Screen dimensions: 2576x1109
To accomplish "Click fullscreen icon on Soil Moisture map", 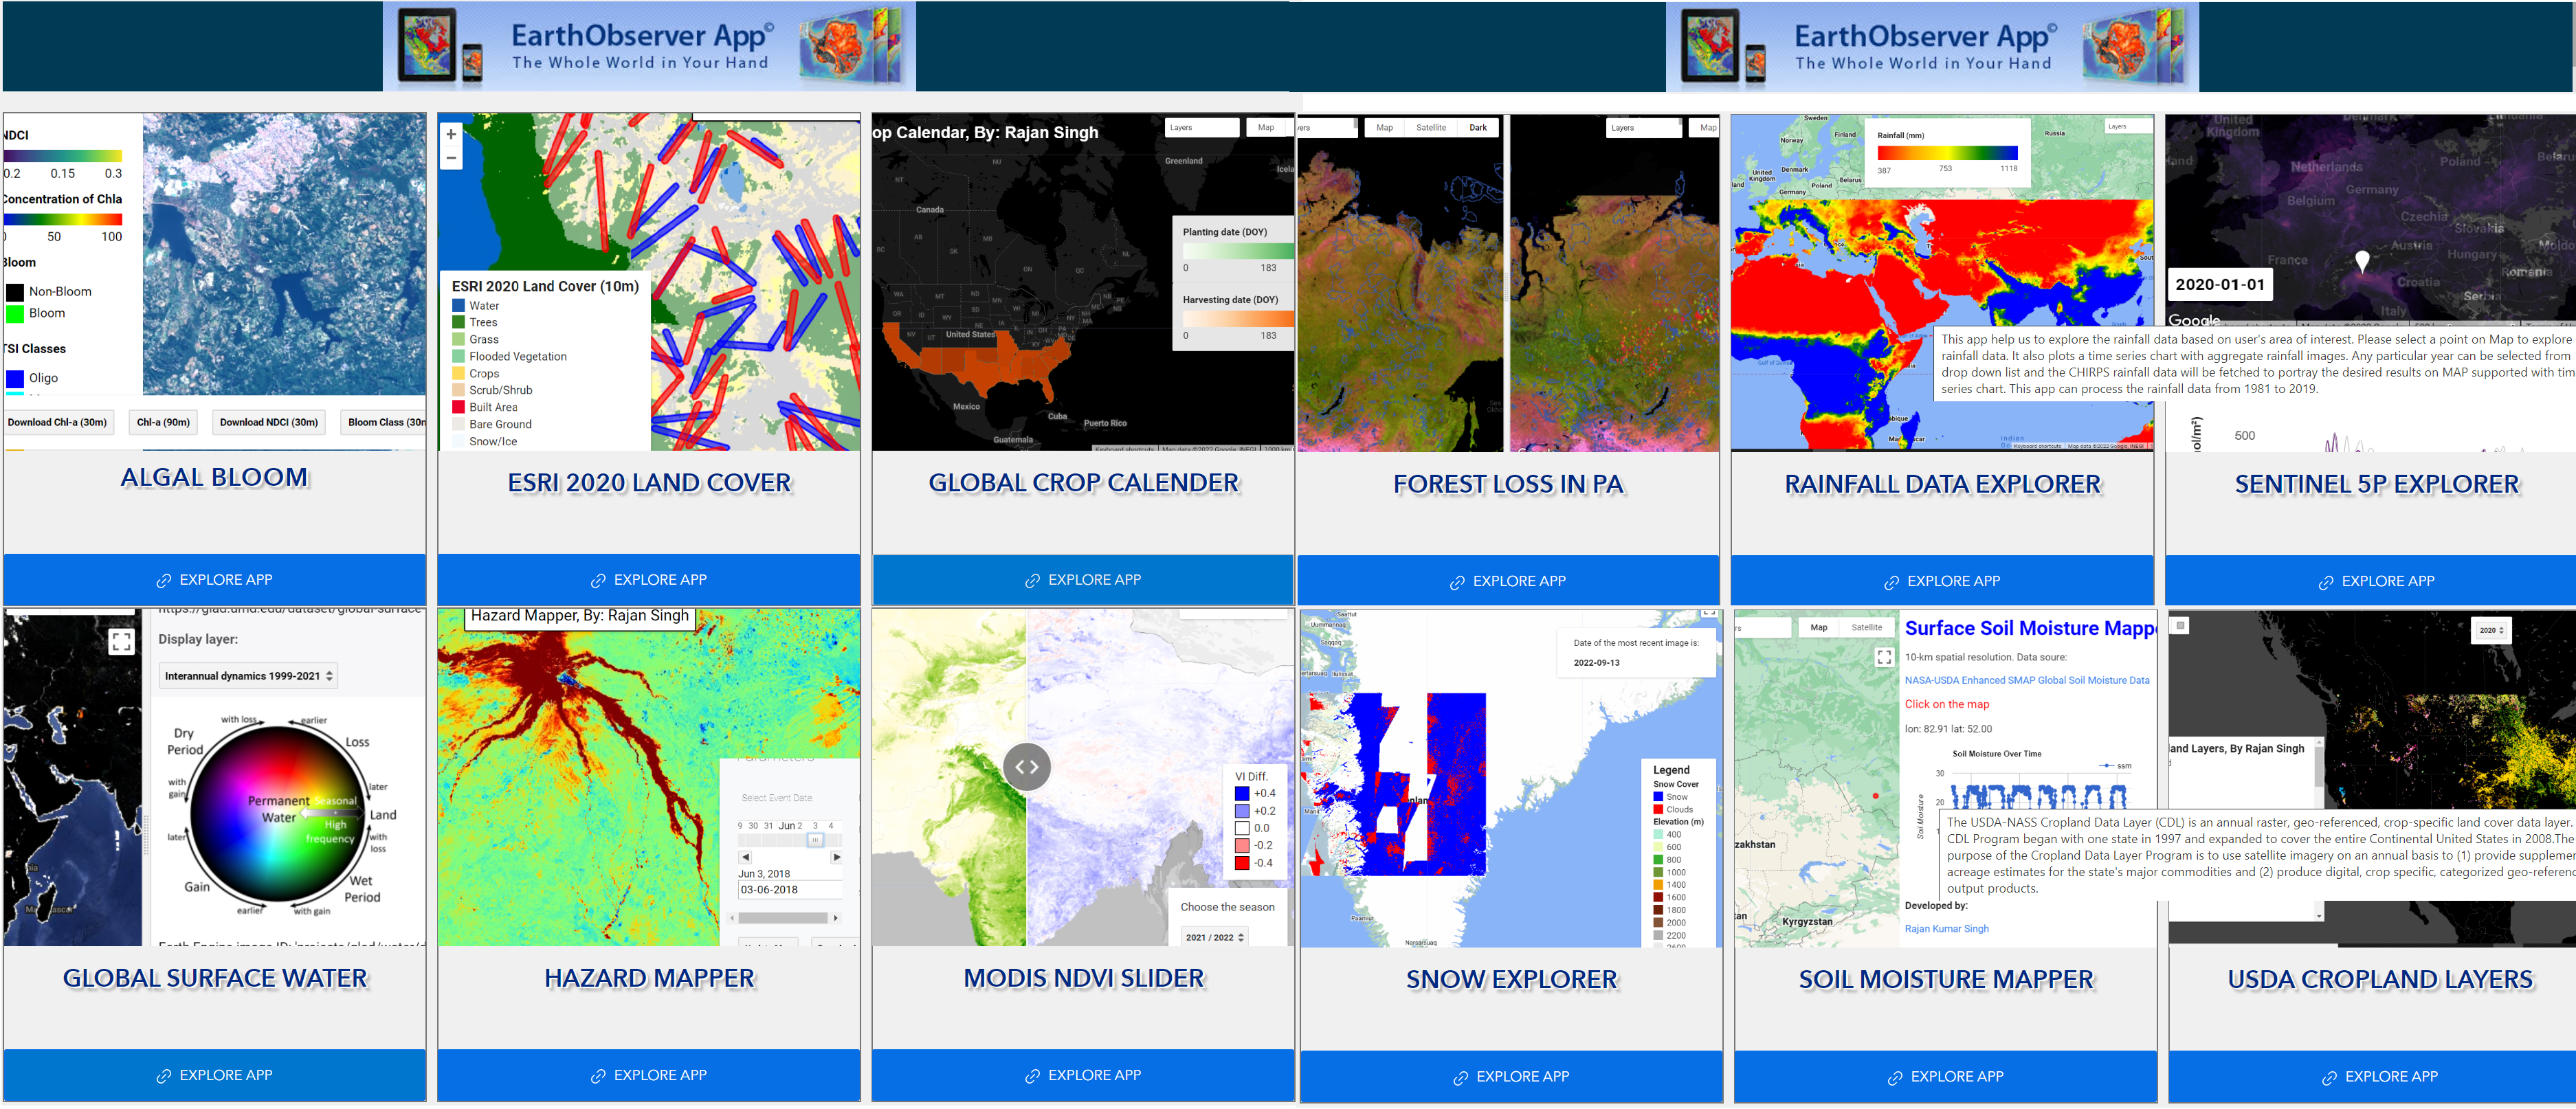I will tap(1884, 657).
